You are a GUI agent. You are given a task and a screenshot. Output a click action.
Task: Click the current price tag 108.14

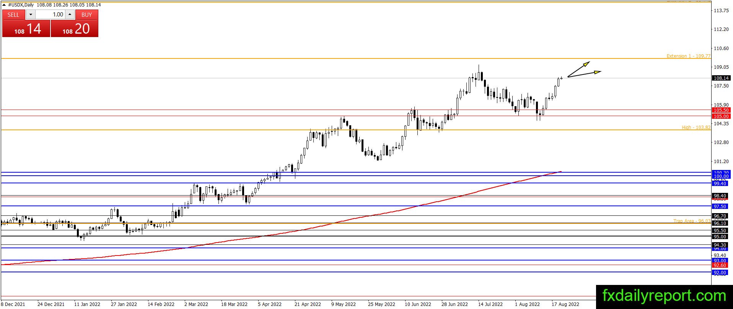[x=721, y=78]
